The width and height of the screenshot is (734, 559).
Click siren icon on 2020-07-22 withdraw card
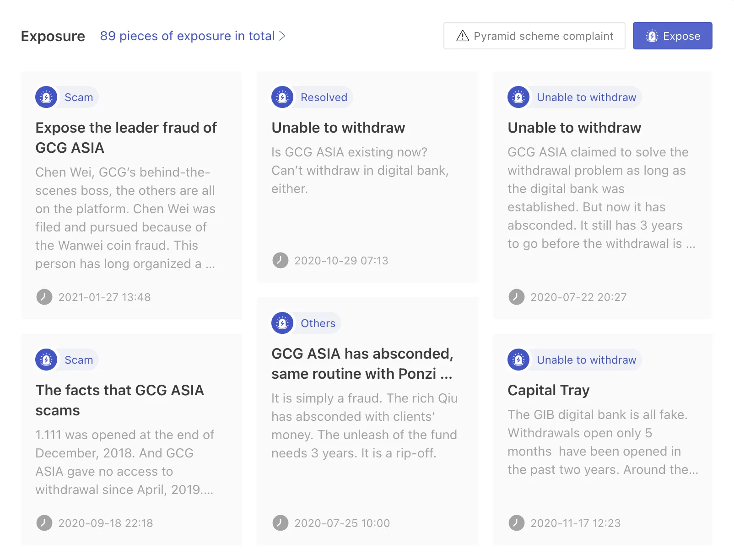[518, 97]
